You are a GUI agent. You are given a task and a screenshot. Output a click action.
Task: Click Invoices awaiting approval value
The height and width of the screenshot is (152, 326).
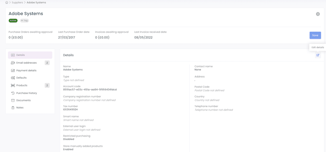point(102,38)
